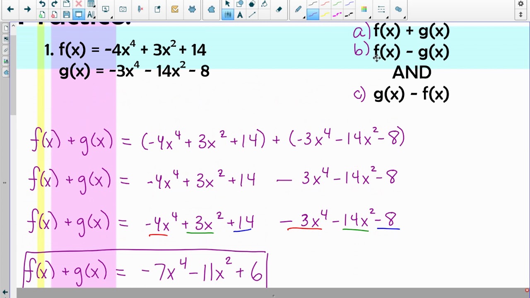Delete the current page
The image size is (530, 298).
tap(54, 14)
